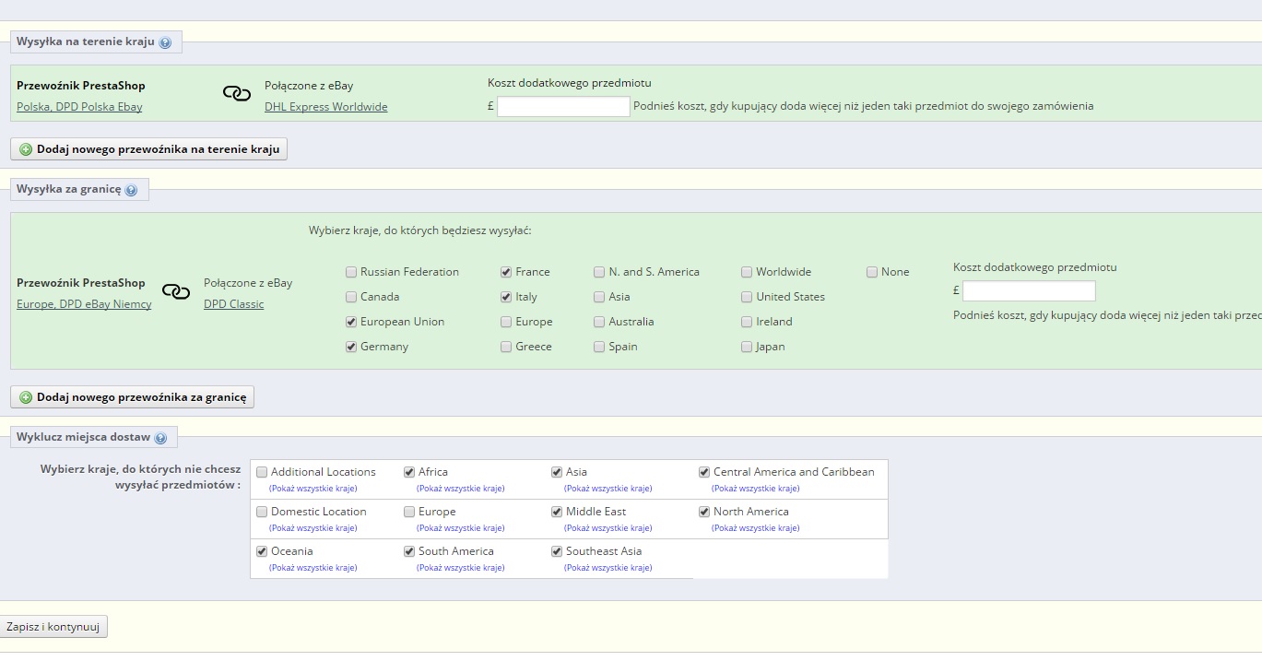This screenshot has height=661, width=1262.
Task: Click Dodaj nowego przewoźnika na terenie kraju
Action: pos(148,149)
